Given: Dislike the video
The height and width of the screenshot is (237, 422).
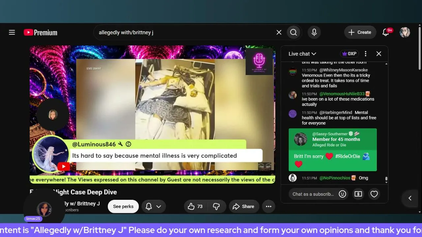Looking at the screenshot, I should pos(216,206).
